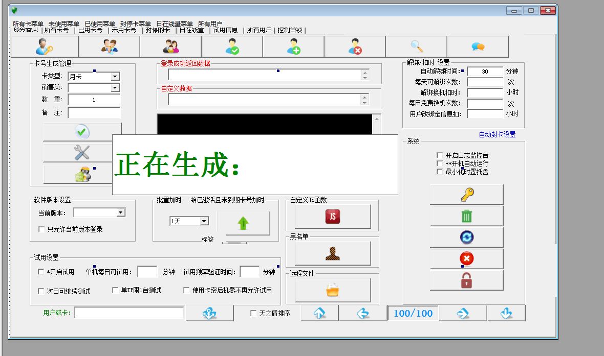Click the green up arrow batch add-time button
Image resolution: width=604 pixels, height=356 pixels.
point(243,223)
